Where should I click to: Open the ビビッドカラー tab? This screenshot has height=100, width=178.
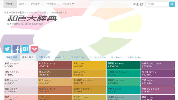point(98,57)
